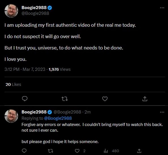168x155 pixels.
Task: Retweet the reply about forgiving errors
Action: (x=51, y=151)
